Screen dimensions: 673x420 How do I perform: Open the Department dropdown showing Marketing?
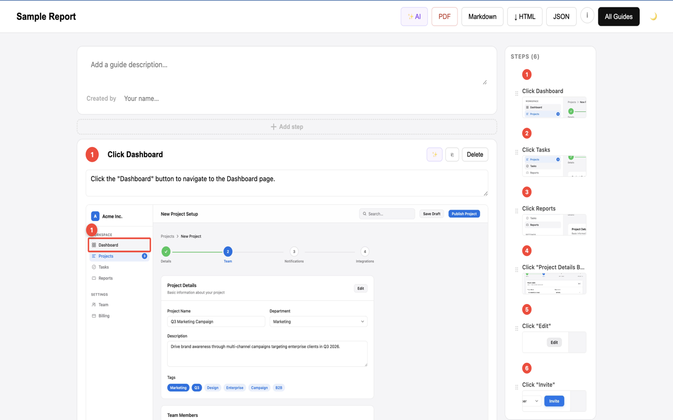point(318,321)
